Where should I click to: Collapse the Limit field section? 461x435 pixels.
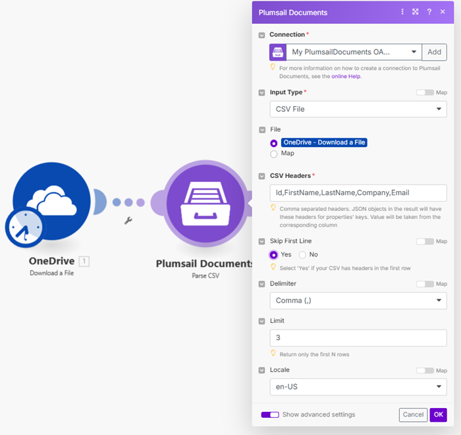pos(261,322)
